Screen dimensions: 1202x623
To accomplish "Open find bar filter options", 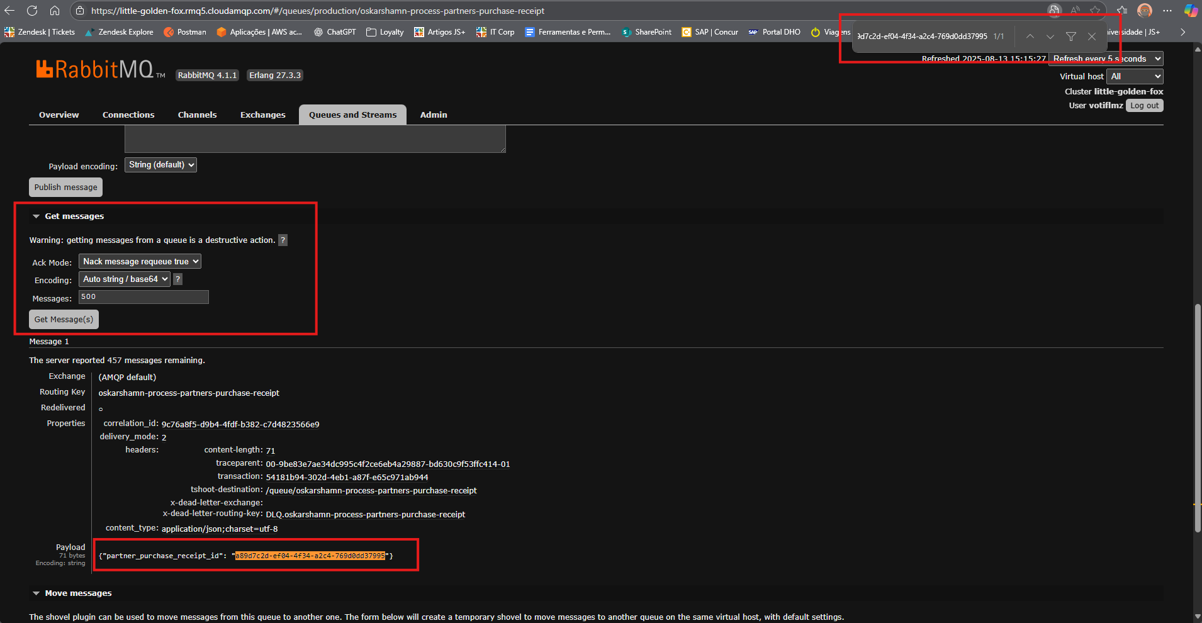I will point(1070,36).
